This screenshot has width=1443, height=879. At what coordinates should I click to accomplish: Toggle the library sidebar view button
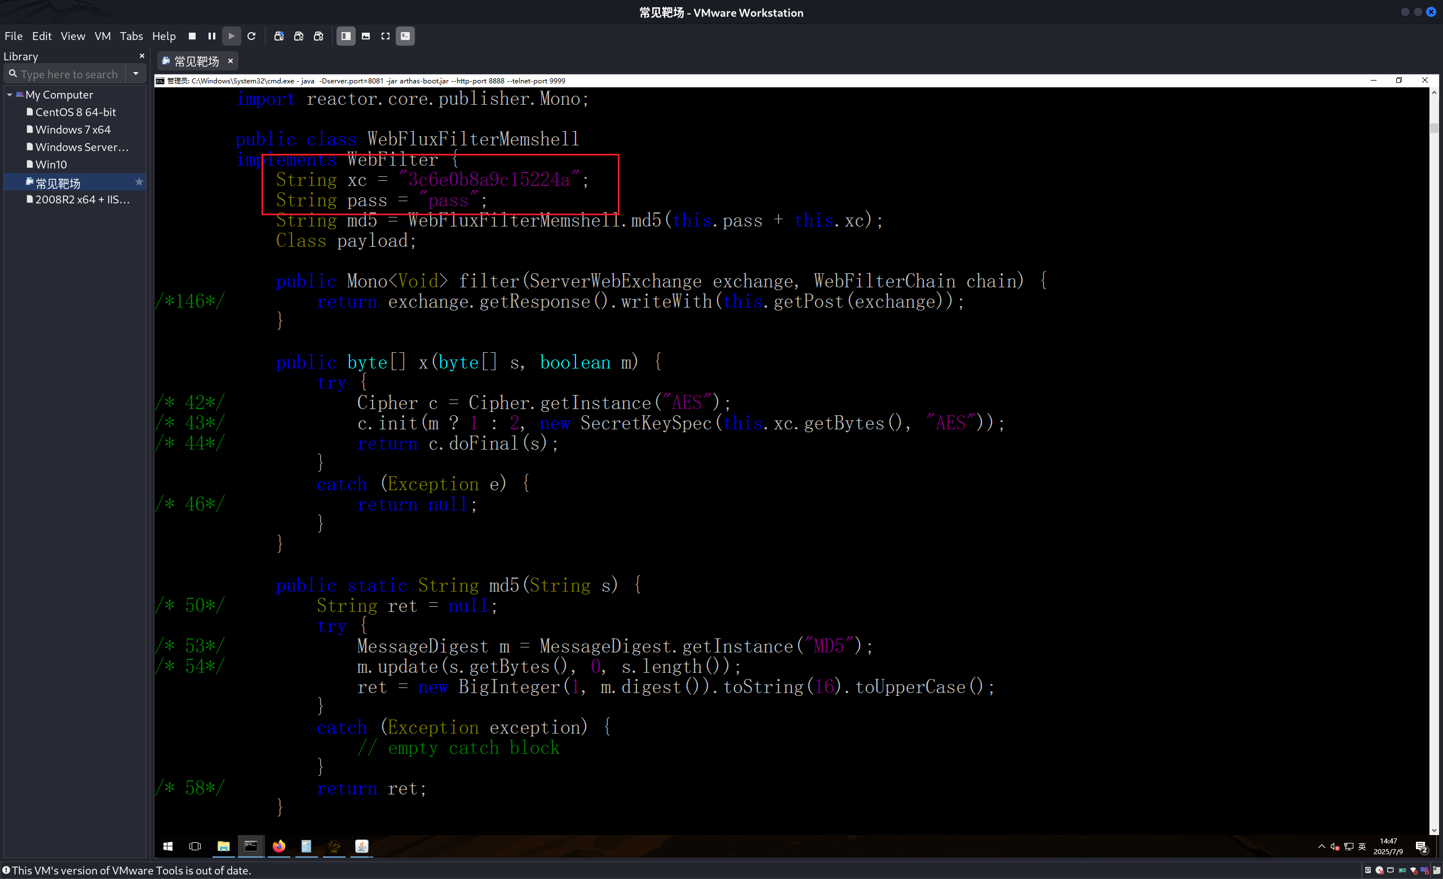(346, 36)
